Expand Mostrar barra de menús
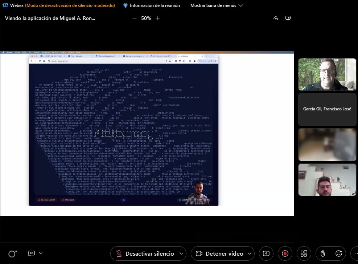Image resolution: width=358 pixels, height=264 pixels. click(217, 5)
